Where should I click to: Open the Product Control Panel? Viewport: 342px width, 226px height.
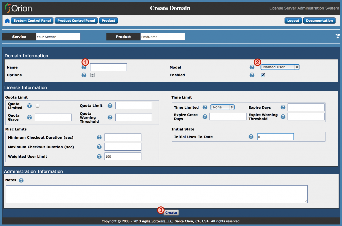(76, 20)
